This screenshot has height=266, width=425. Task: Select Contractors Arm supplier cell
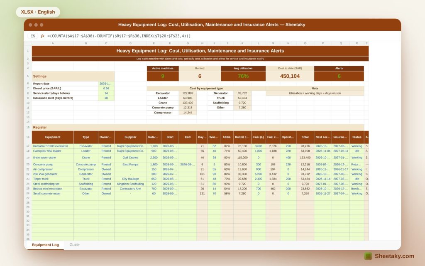pos(130,189)
